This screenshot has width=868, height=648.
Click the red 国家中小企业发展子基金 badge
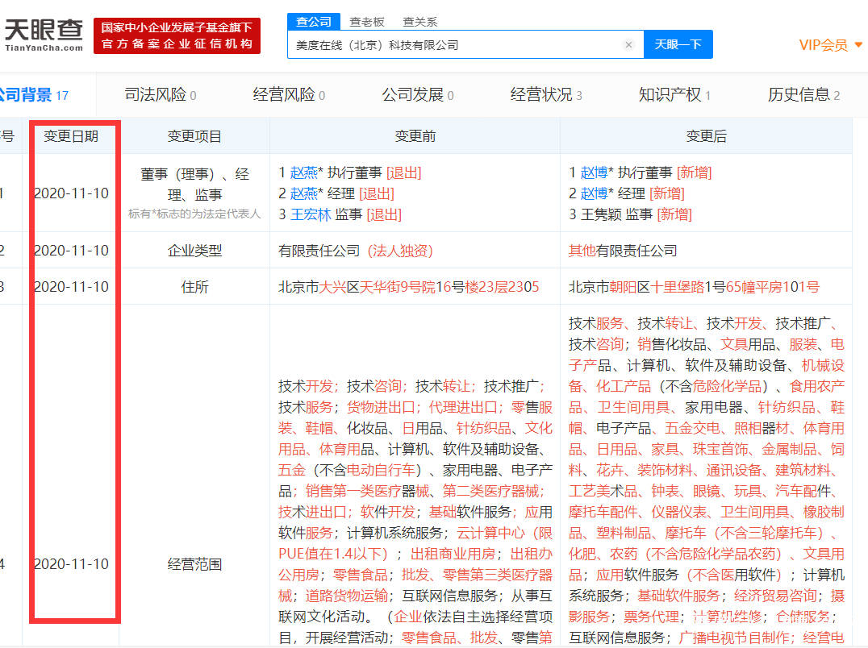[x=177, y=36]
